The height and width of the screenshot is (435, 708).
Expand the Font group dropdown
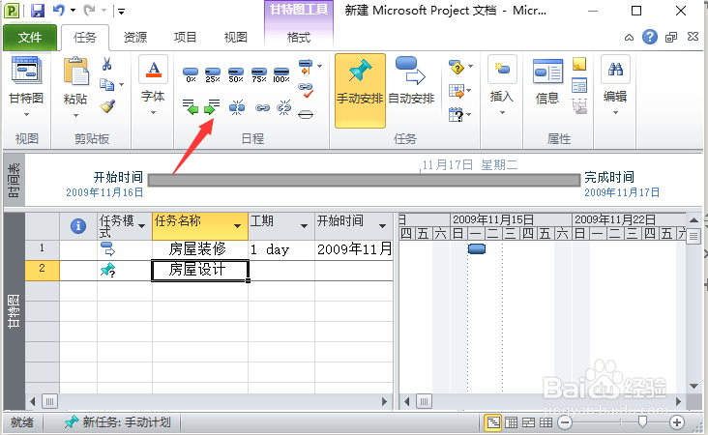[x=154, y=113]
